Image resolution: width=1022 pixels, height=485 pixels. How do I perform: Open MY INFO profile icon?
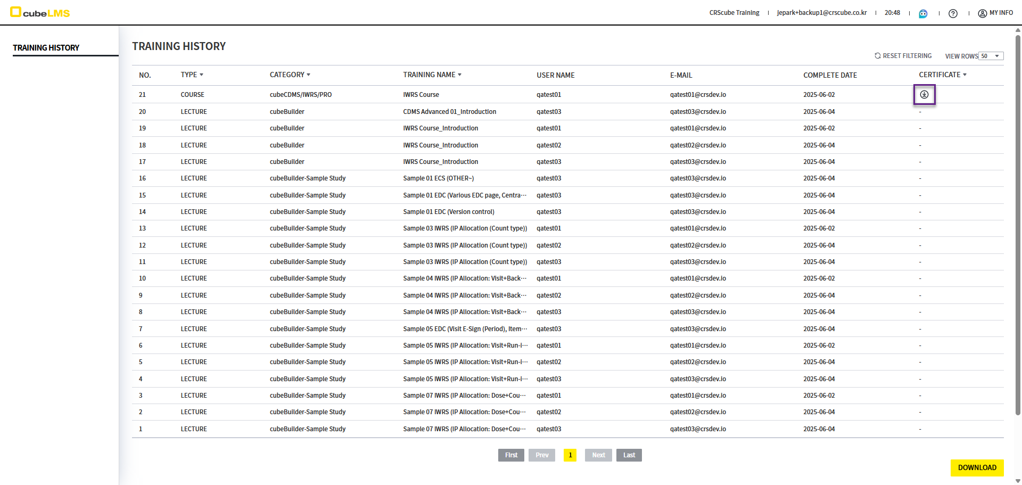pos(982,13)
